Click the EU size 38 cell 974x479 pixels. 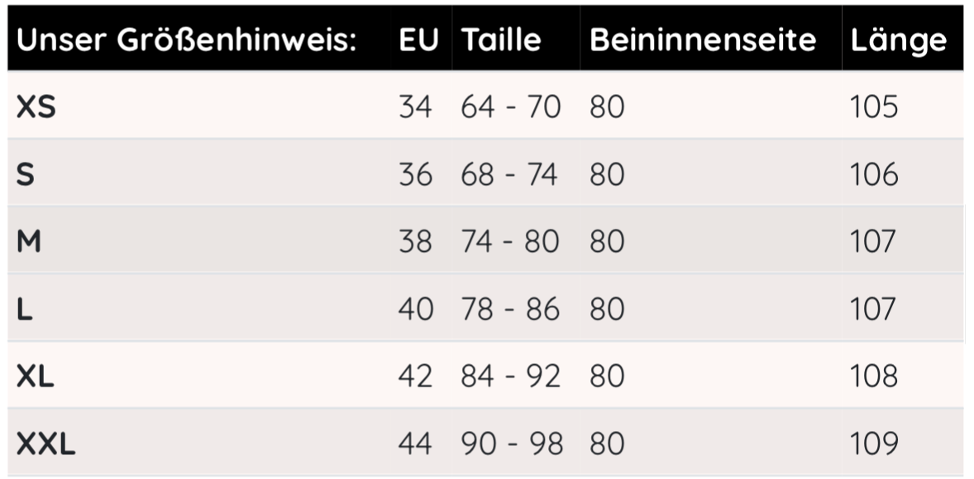(x=415, y=242)
